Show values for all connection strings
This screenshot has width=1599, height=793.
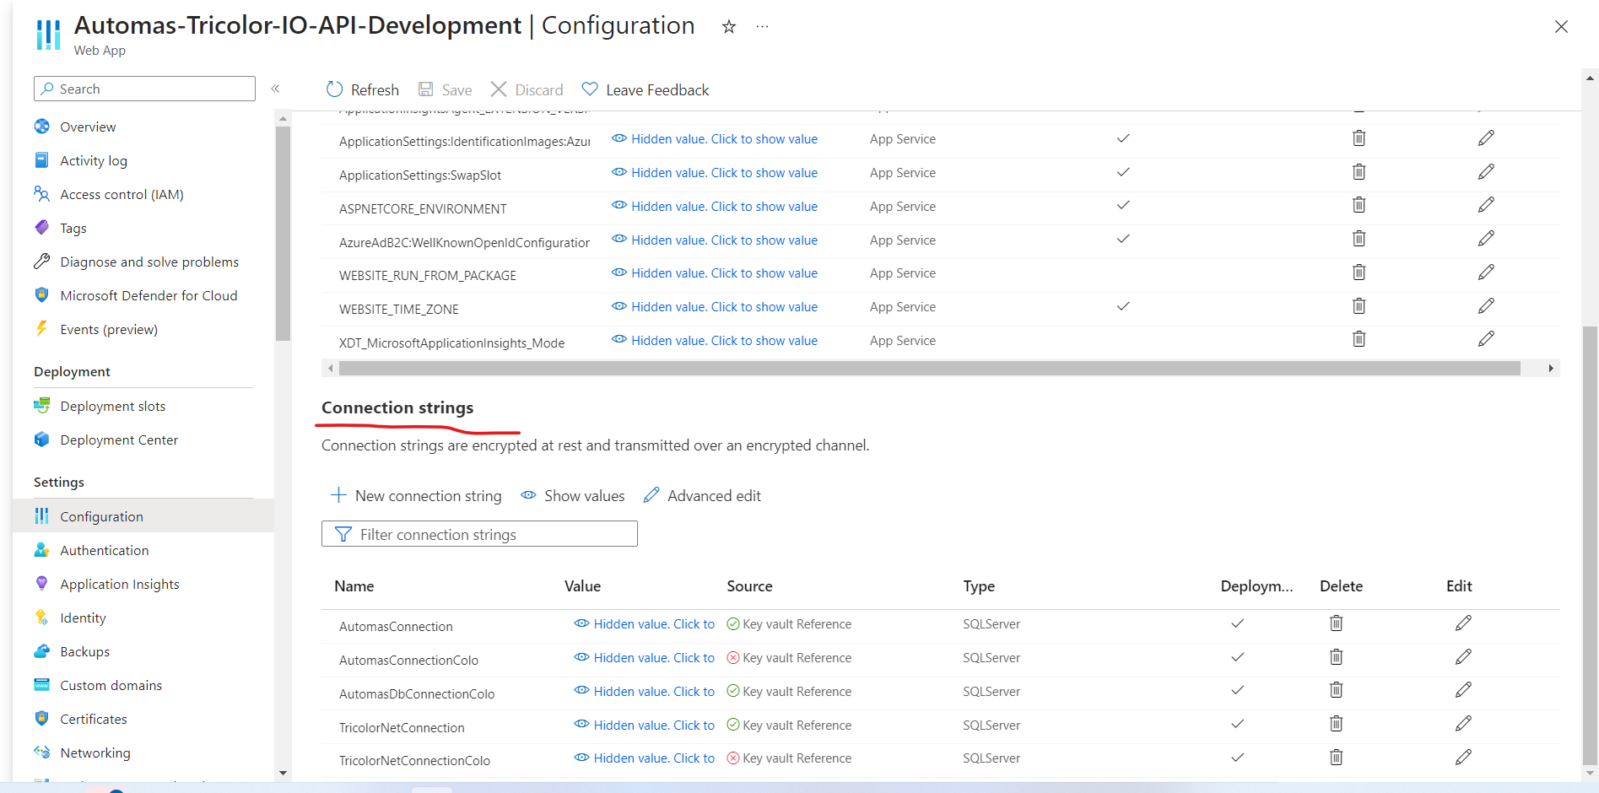click(x=572, y=495)
